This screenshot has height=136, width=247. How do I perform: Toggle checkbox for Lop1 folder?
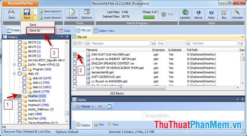pyautogui.click(x=19, y=114)
